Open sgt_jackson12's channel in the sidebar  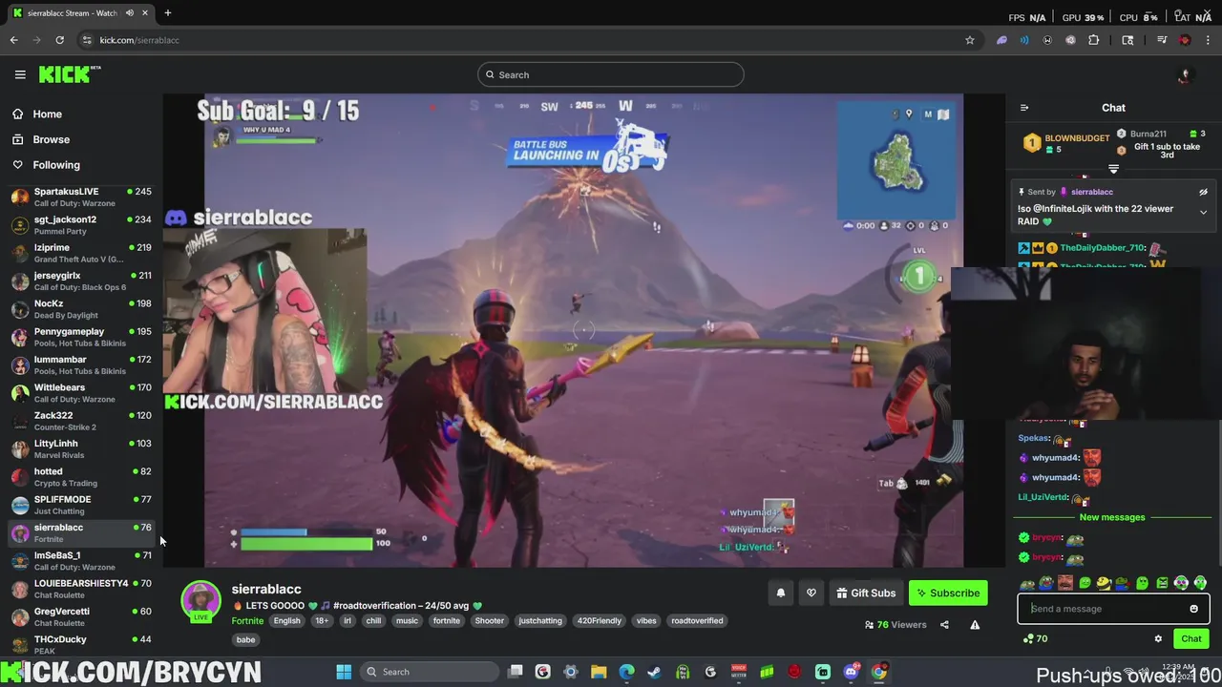(81, 225)
